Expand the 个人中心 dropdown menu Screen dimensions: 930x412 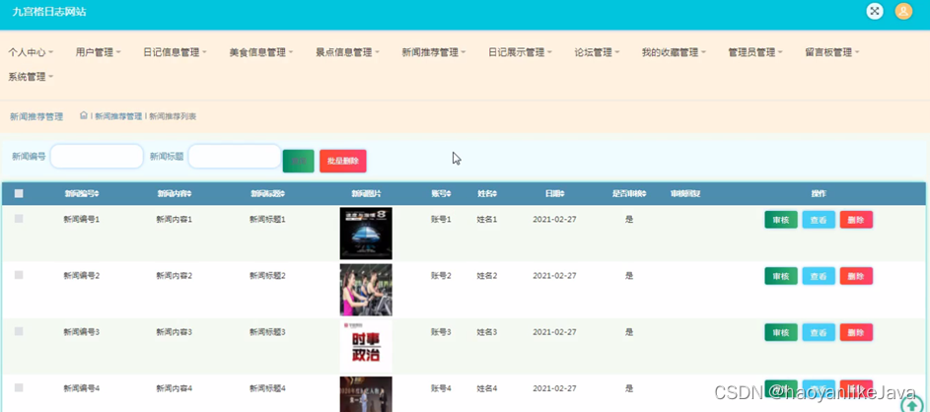coord(31,52)
